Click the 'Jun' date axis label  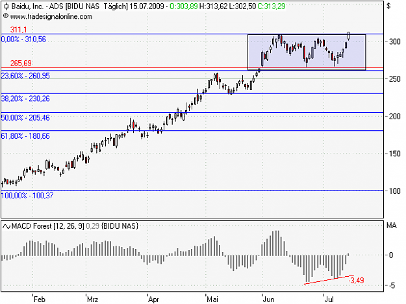pyautogui.click(x=268, y=299)
